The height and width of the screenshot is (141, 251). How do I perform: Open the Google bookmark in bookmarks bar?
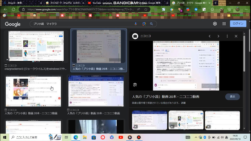(9, 15)
